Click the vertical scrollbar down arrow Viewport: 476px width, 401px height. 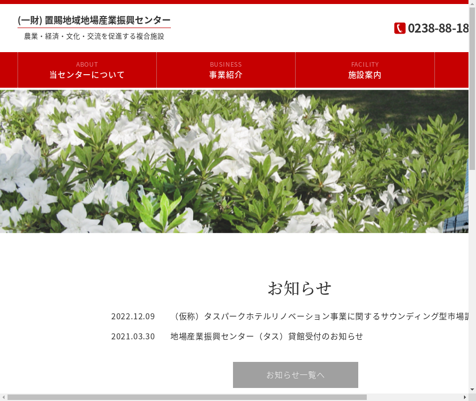(472, 389)
